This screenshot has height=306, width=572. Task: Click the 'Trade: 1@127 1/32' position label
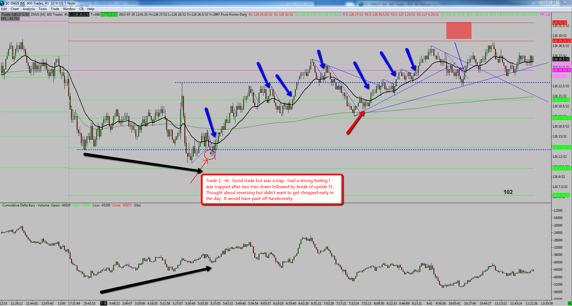pyautogui.click(x=15, y=15)
